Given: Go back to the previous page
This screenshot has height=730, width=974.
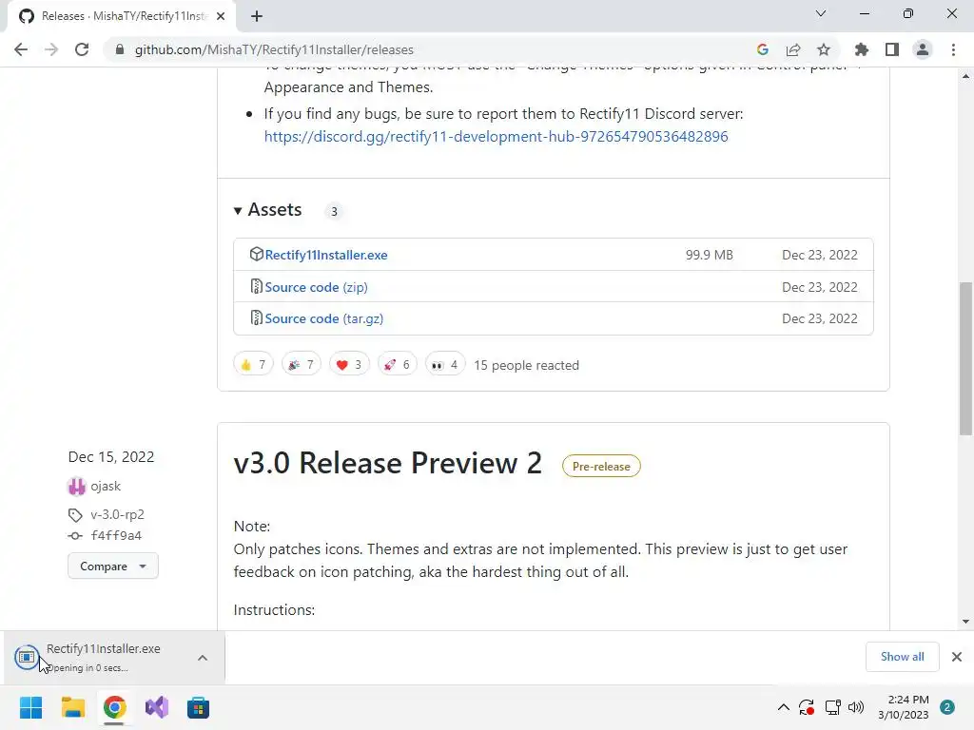Looking at the screenshot, I should [x=21, y=49].
